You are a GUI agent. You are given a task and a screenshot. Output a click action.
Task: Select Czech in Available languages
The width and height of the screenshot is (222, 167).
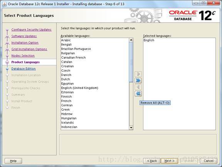pos(95,71)
